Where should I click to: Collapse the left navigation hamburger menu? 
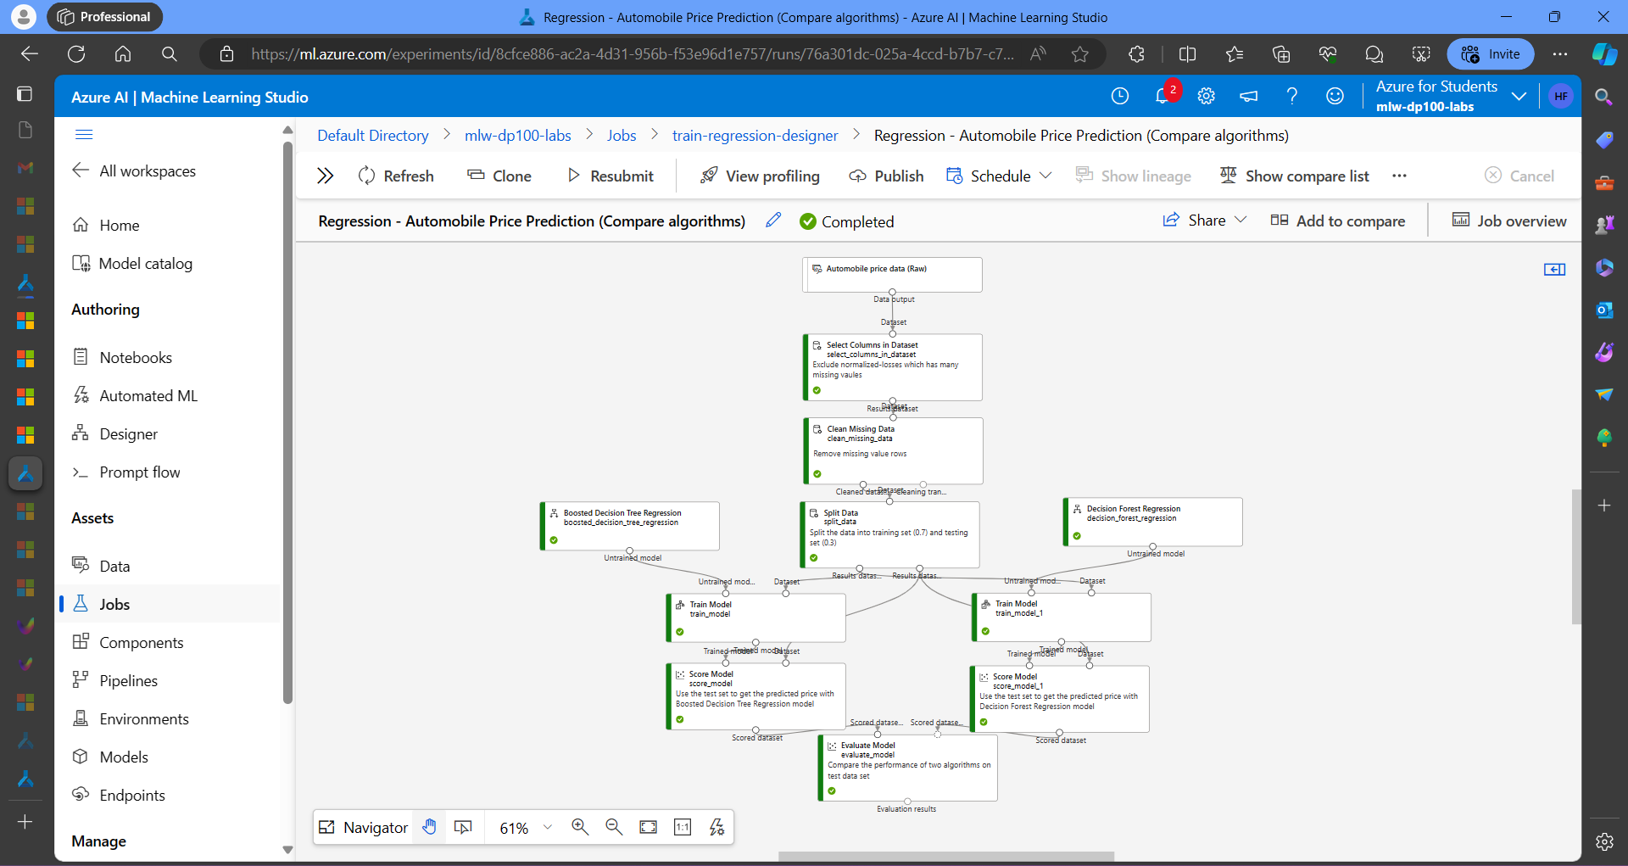(x=84, y=135)
